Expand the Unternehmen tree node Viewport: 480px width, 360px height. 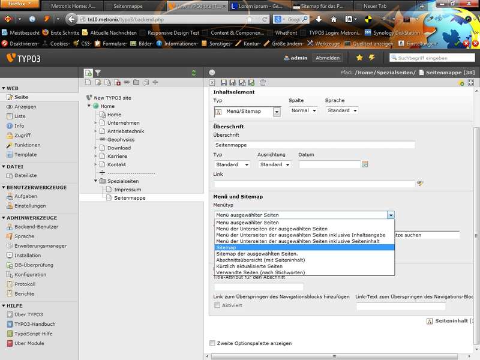(95, 123)
